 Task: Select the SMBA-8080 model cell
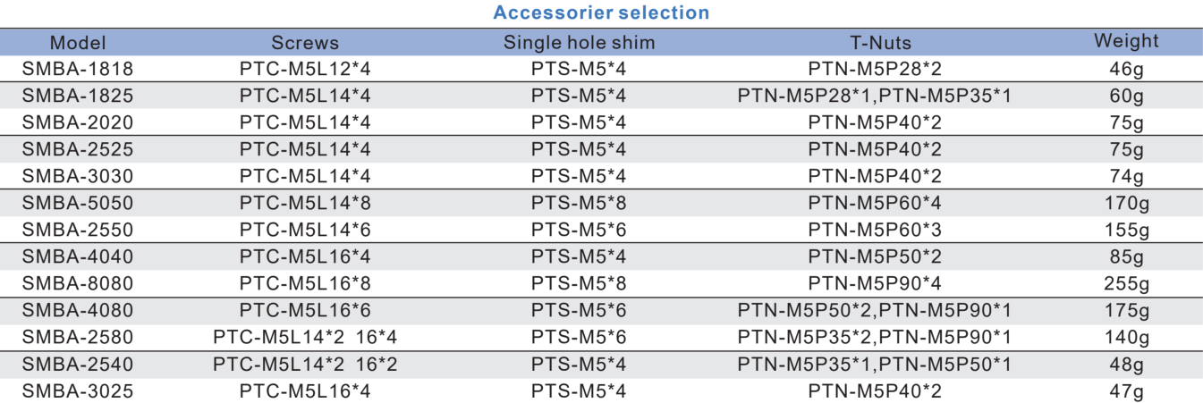tap(78, 284)
